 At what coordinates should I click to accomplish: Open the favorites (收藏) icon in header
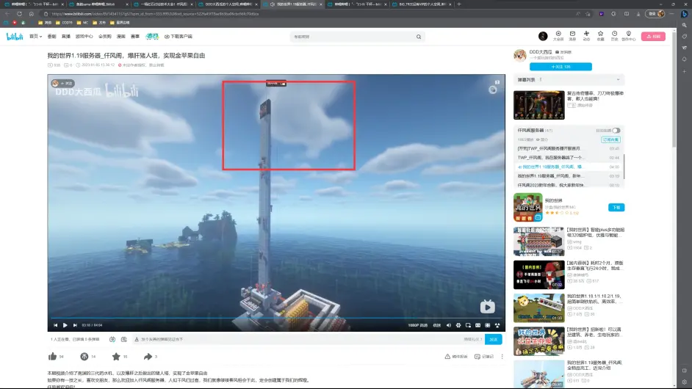click(x=600, y=34)
